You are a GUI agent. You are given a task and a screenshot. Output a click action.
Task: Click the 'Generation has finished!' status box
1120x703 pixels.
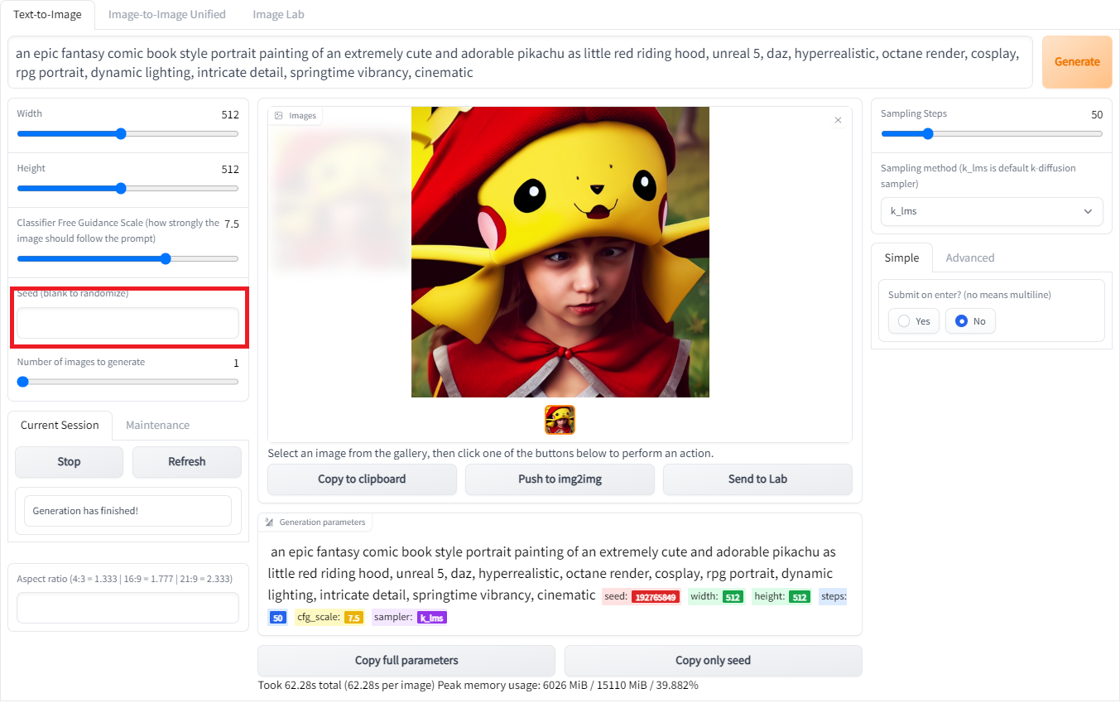(x=127, y=511)
